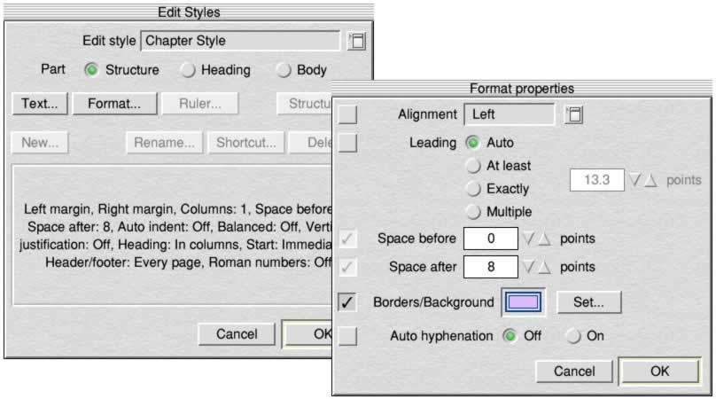Open the Alignment popup menu icon

[573, 114]
